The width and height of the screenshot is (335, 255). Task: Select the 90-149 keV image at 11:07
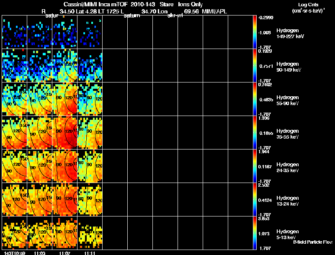click(x=65, y=66)
